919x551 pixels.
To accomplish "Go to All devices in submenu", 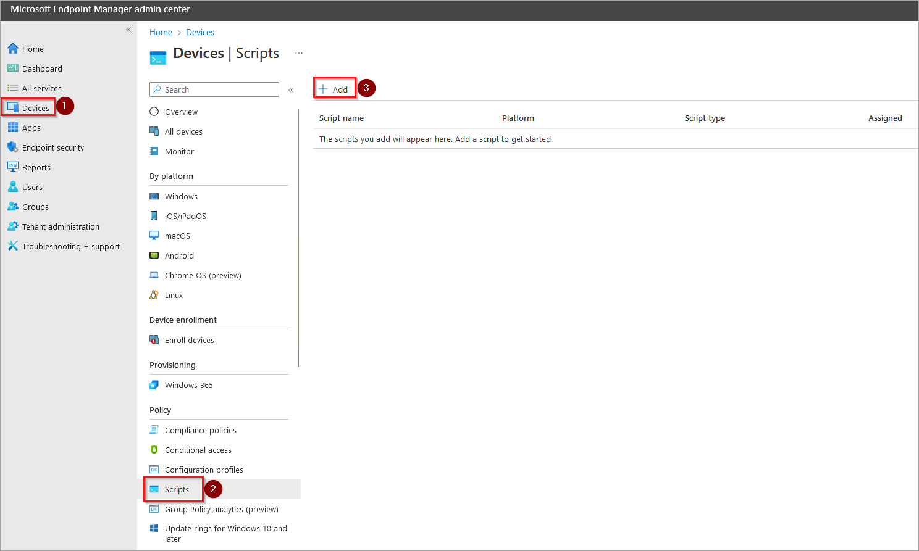I will tap(183, 131).
